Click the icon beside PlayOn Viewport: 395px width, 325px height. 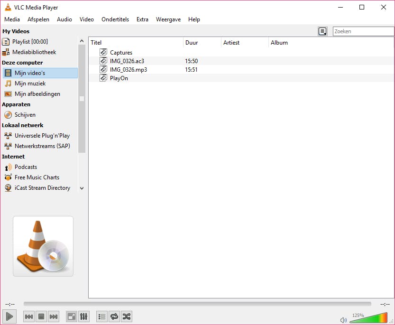point(103,78)
